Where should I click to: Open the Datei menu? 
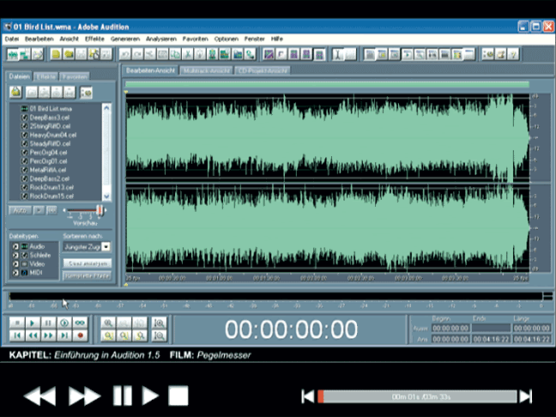click(x=12, y=39)
